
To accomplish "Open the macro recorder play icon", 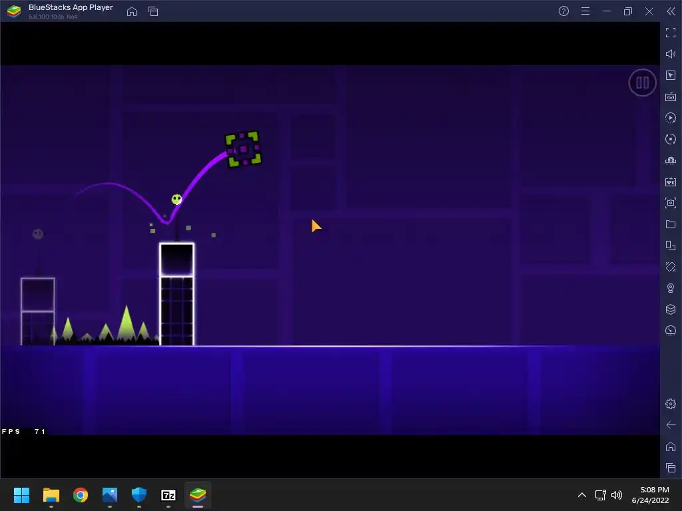I will (x=671, y=118).
